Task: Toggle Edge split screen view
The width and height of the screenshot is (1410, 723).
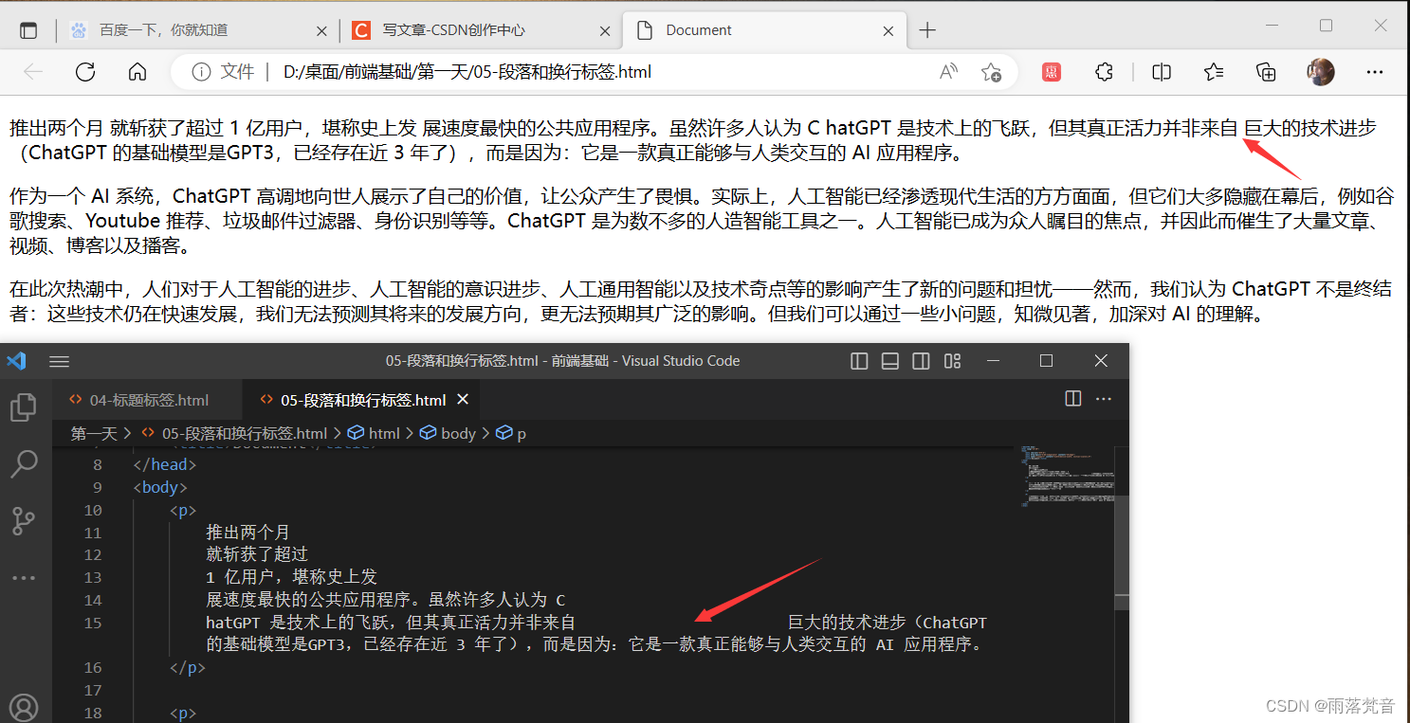Action: click(1162, 72)
